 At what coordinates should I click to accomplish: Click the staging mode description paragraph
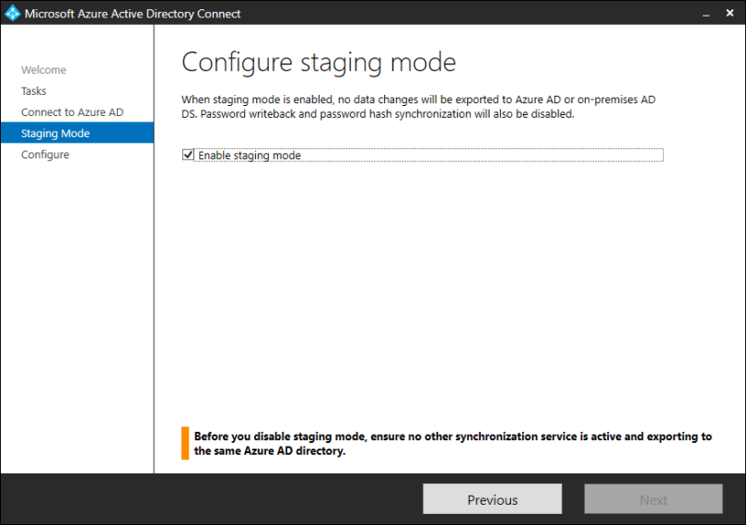coord(418,107)
